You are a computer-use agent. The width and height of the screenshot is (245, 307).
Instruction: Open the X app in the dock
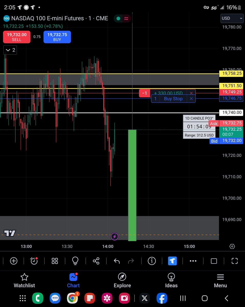pos(145,298)
